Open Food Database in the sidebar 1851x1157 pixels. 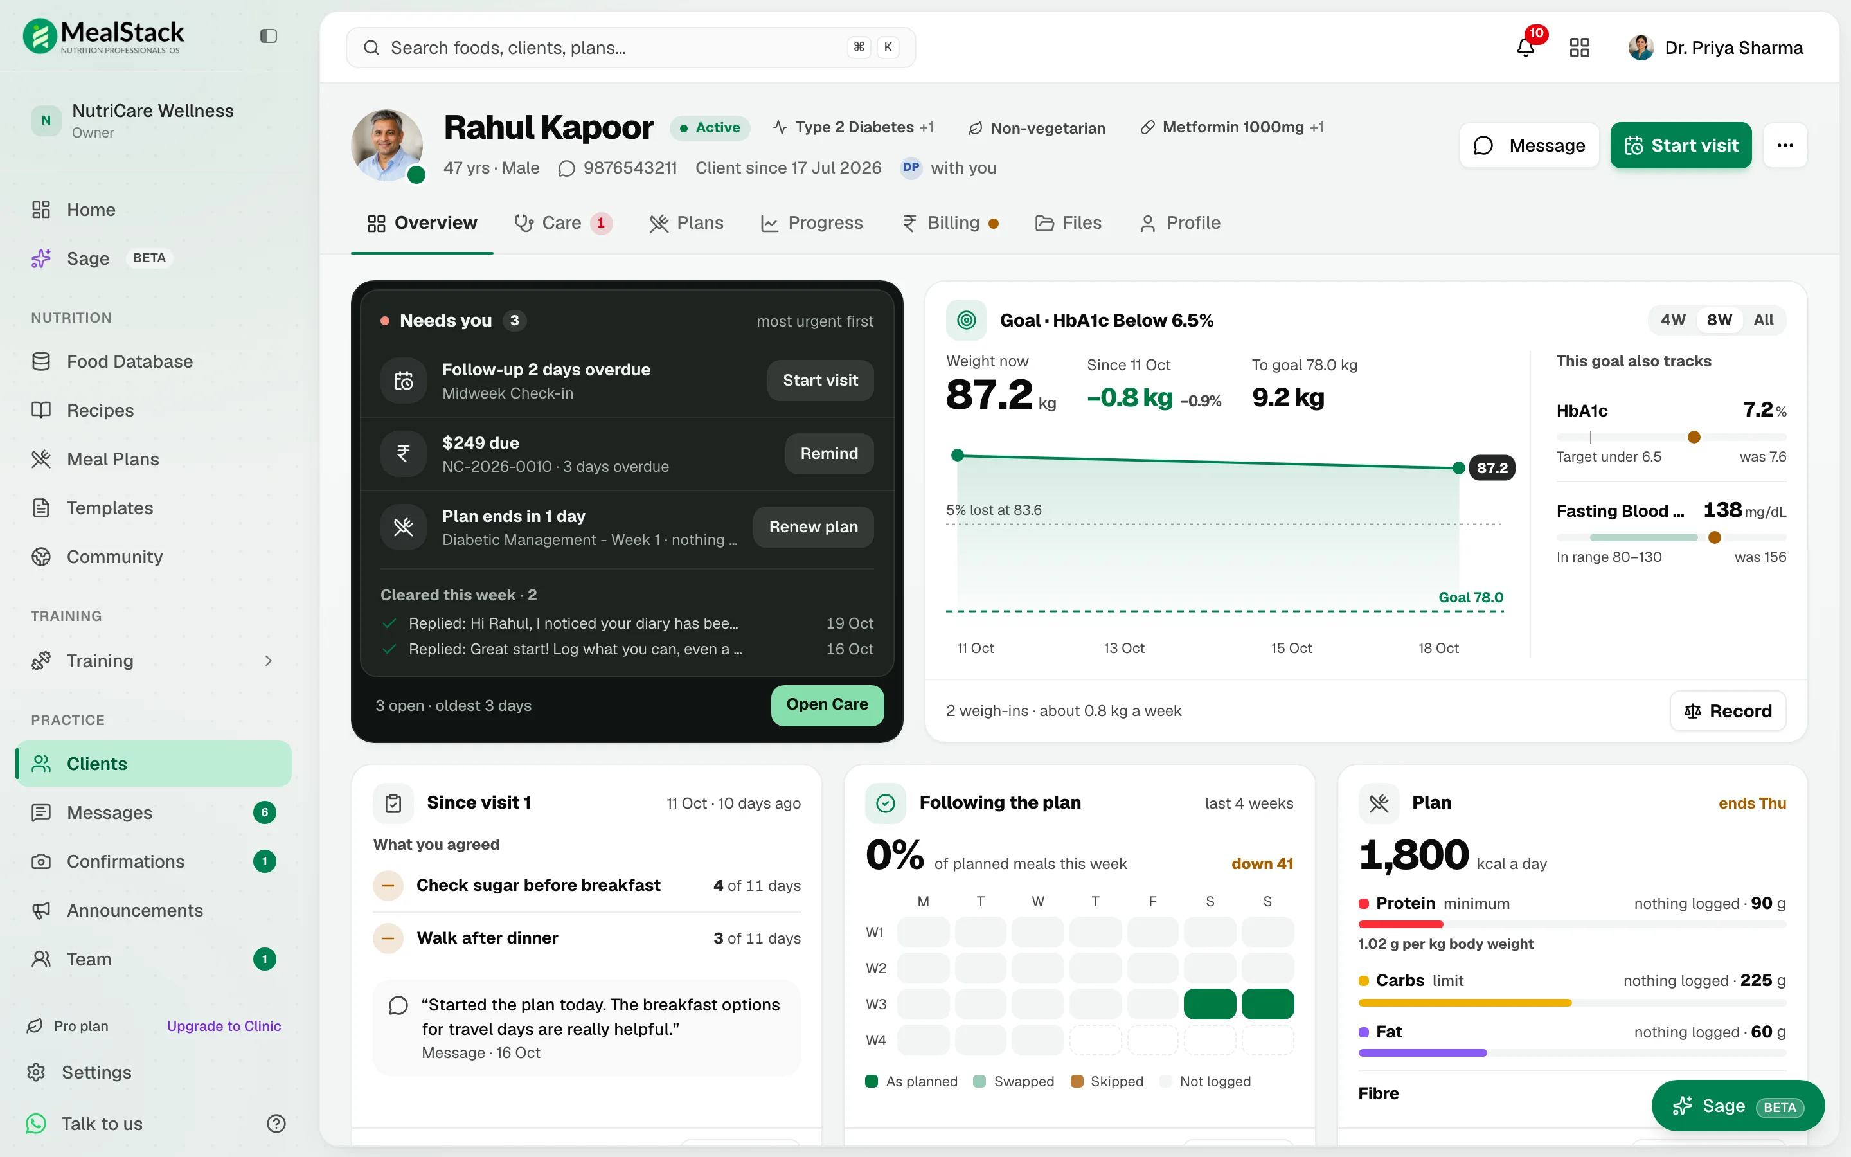pyautogui.click(x=130, y=361)
